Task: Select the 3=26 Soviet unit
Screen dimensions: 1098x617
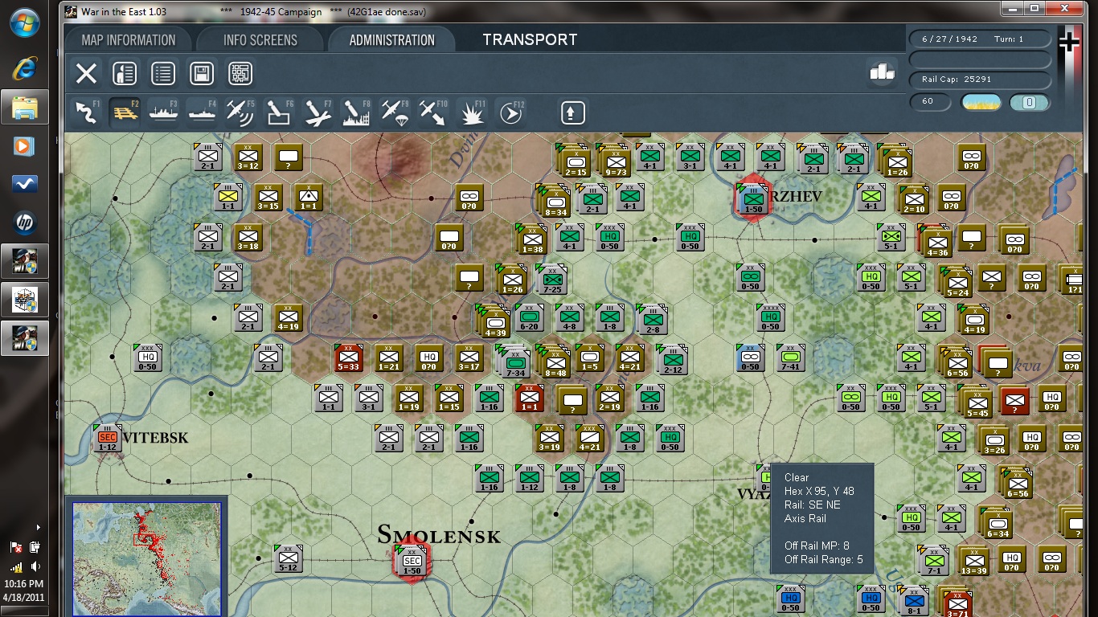Action: click(994, 439)
